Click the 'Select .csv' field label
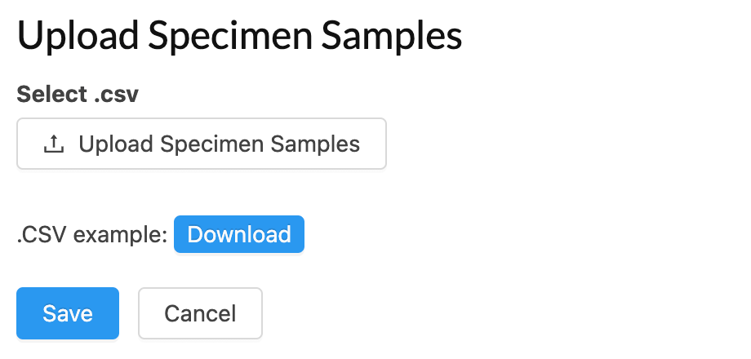The height and width of the screenshot is (359, 751). (x=78, y=95)
